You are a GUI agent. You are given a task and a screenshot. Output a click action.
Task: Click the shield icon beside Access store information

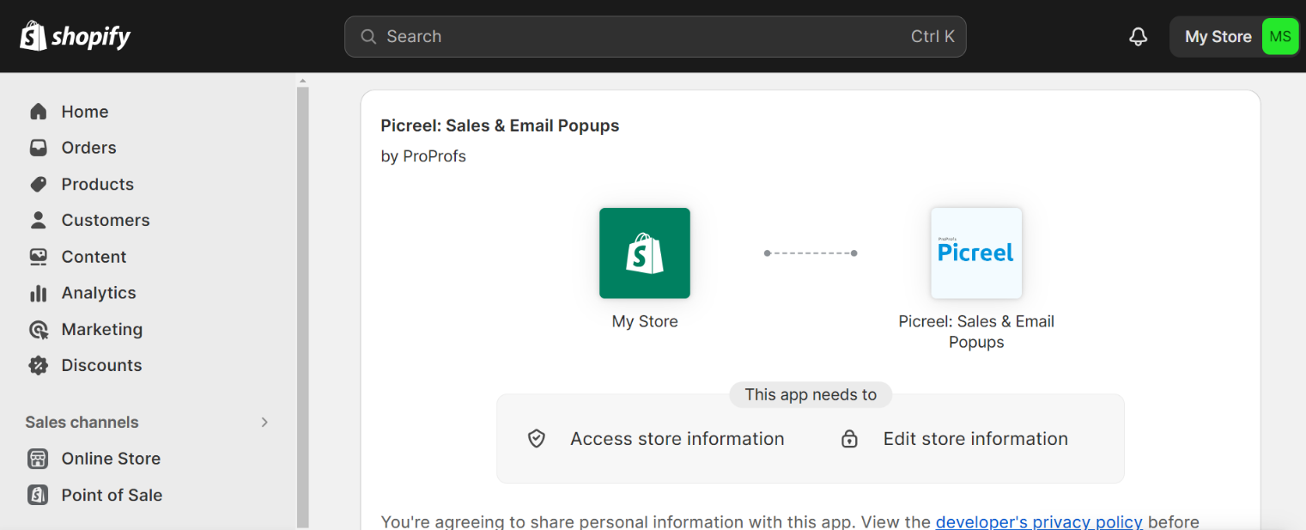(537, 439)
